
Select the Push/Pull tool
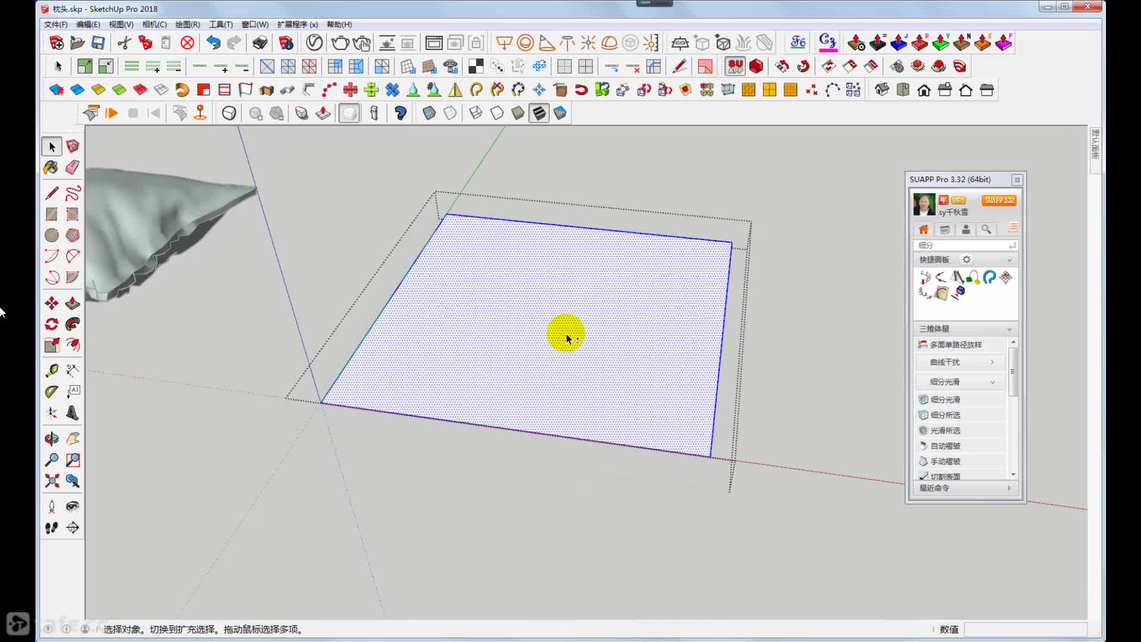click(73, 303)
